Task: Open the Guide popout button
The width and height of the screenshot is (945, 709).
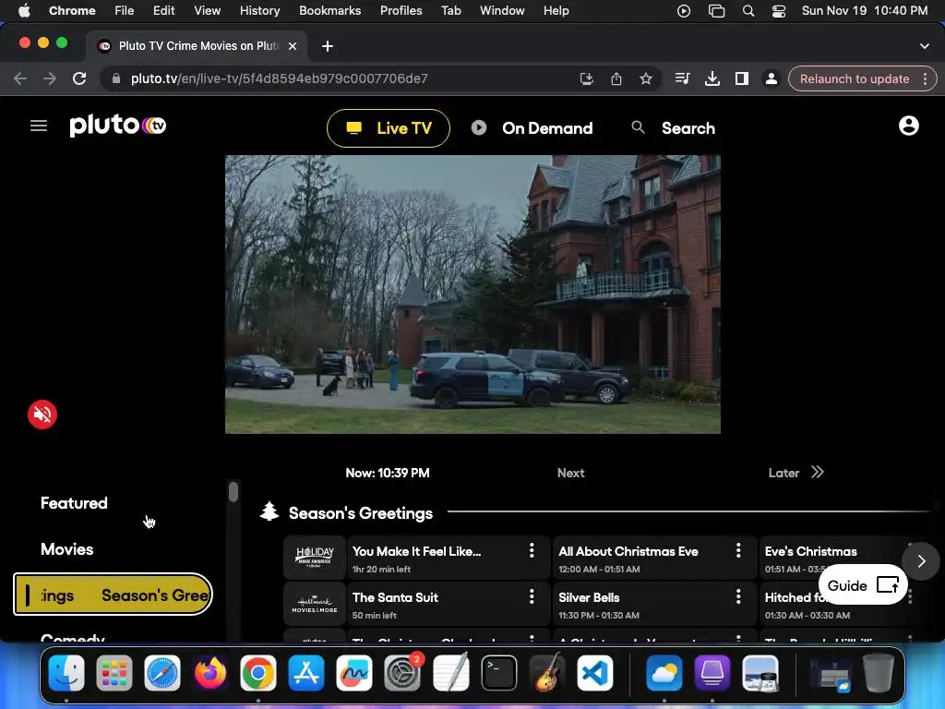Action: [863, 584]
